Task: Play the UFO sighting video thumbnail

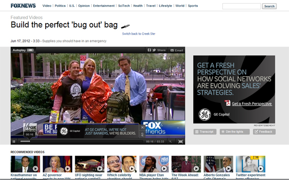Action: click(90, 164)
